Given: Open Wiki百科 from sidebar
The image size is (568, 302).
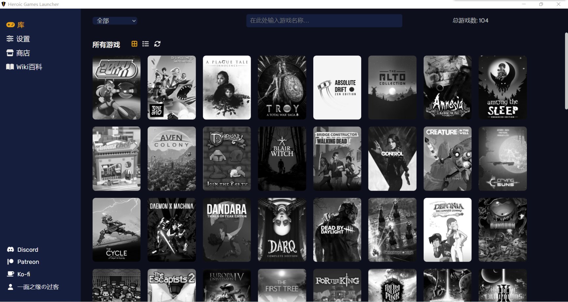Looking at the screenshot, I should pos(24,67).
